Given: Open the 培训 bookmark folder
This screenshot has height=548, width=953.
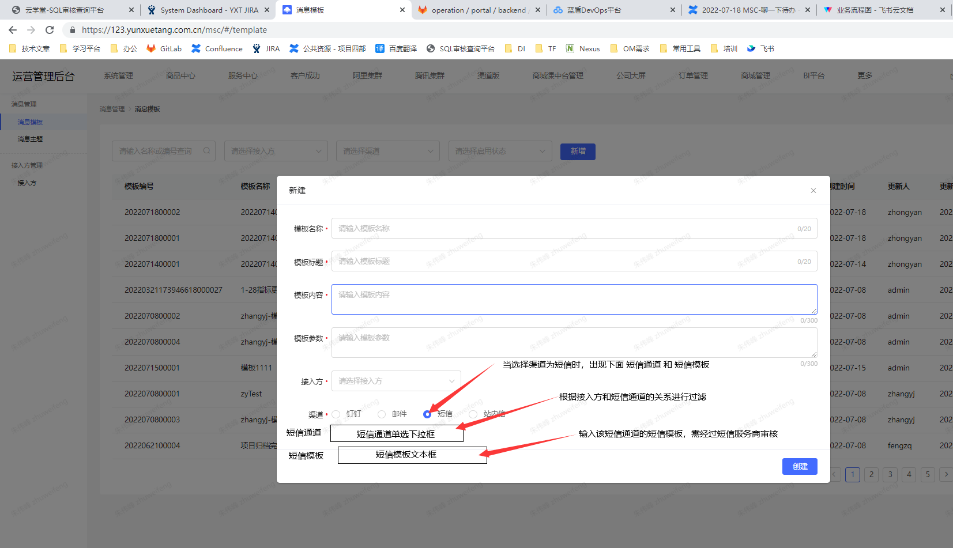Looking at the screenshot, I should (x=724, y=48).
